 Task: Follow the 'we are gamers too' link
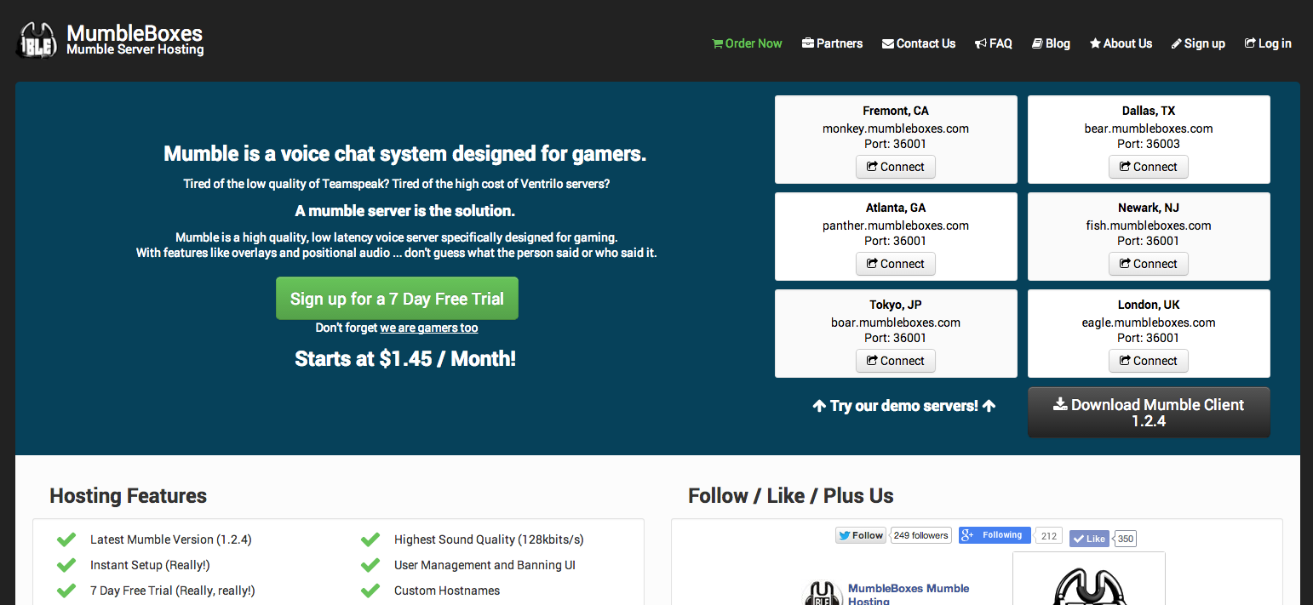[429, 328]
